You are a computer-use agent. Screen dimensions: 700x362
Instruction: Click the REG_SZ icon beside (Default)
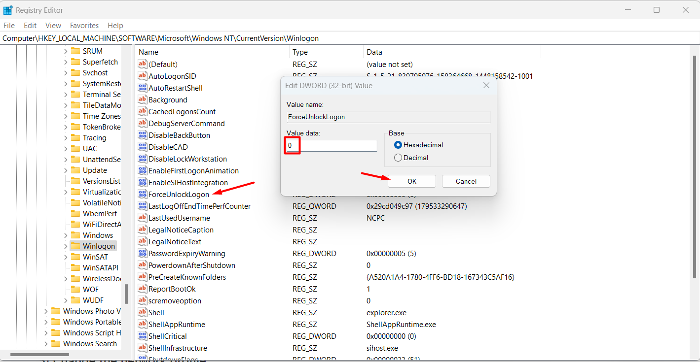tap(143, 64)
